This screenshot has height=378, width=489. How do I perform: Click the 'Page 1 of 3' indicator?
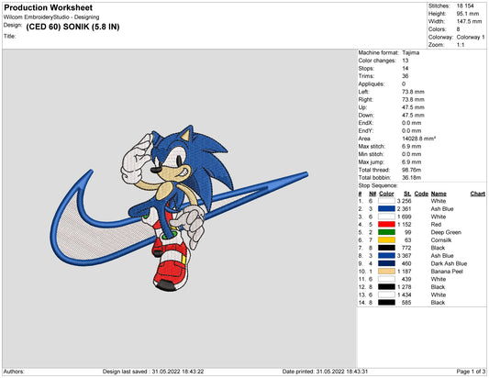471,372
